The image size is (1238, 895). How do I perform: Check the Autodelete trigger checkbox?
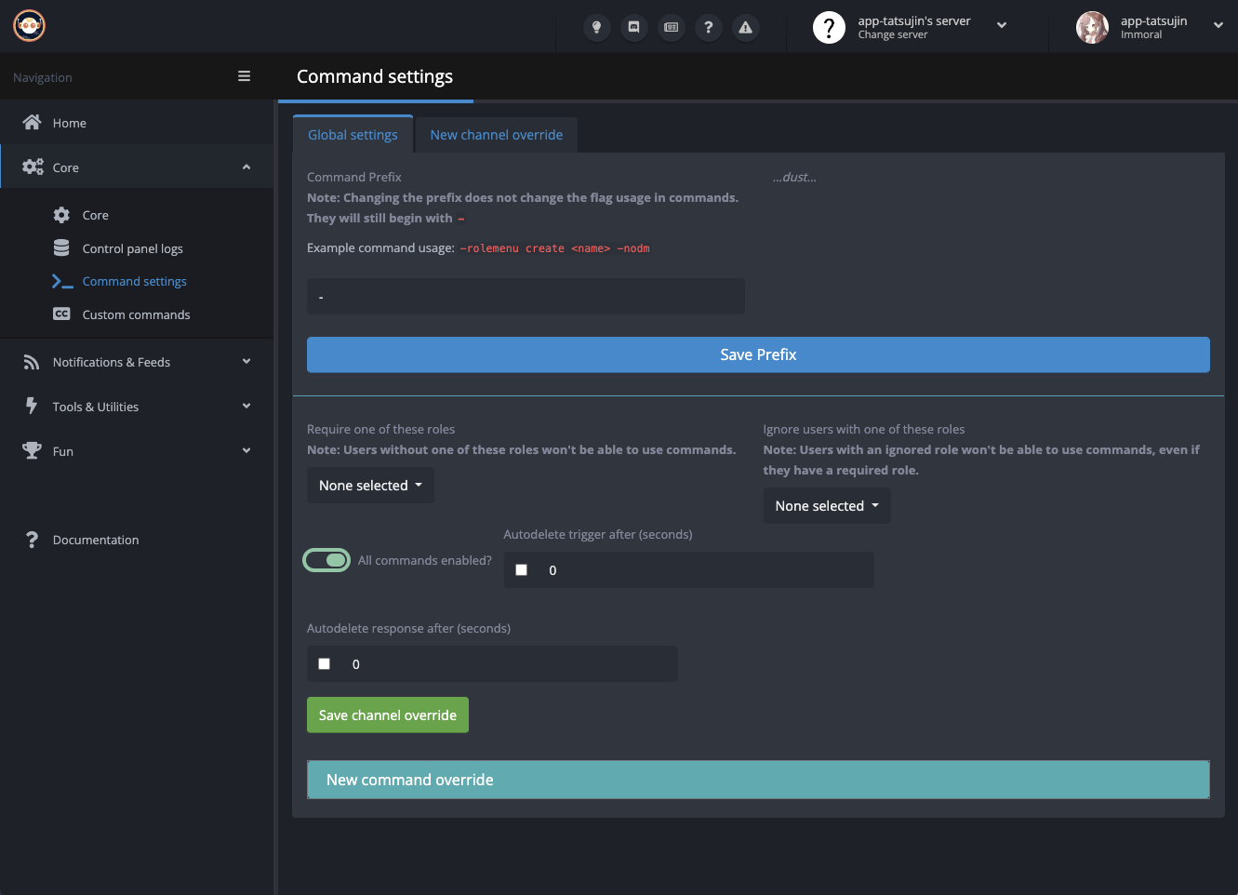click(x=522, y=570)
